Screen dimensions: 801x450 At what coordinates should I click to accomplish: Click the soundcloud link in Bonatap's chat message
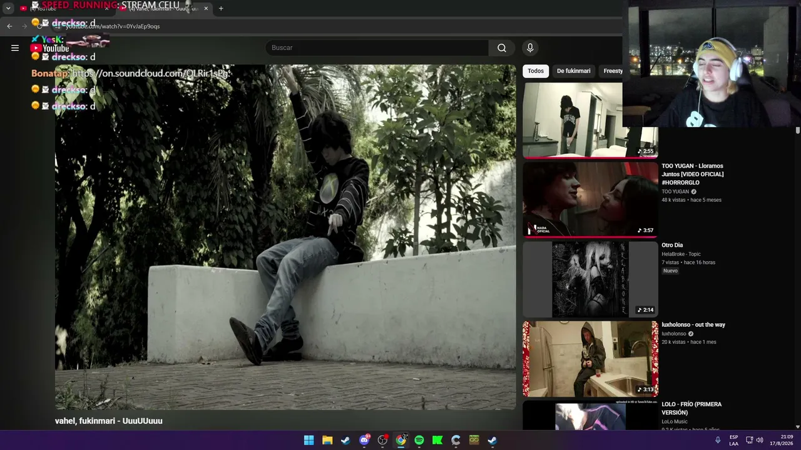coord(150,73)
